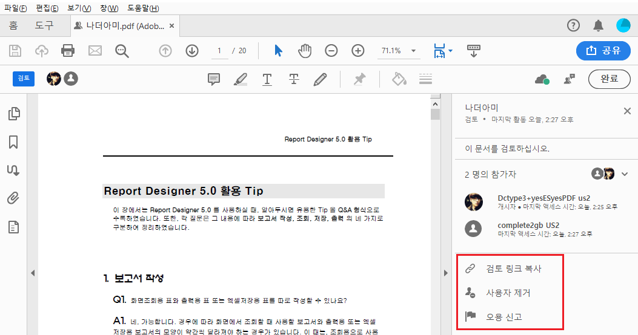This screenshot has width=638, height=335.
Task: Open the 파일(F) menu
Action: (15, 8)
